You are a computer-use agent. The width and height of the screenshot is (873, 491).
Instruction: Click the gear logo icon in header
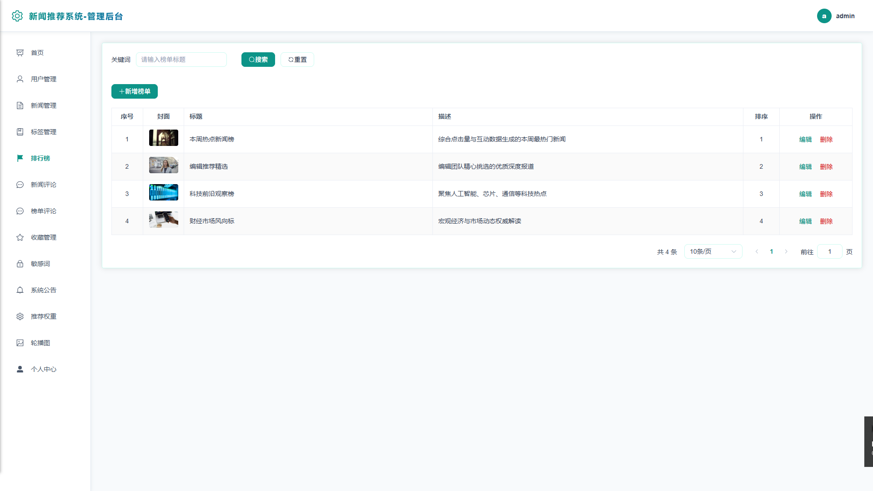[17, 16]
